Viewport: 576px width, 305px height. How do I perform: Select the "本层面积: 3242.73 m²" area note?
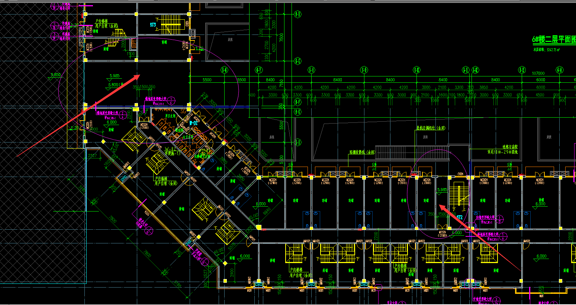[x=546, y=49]
